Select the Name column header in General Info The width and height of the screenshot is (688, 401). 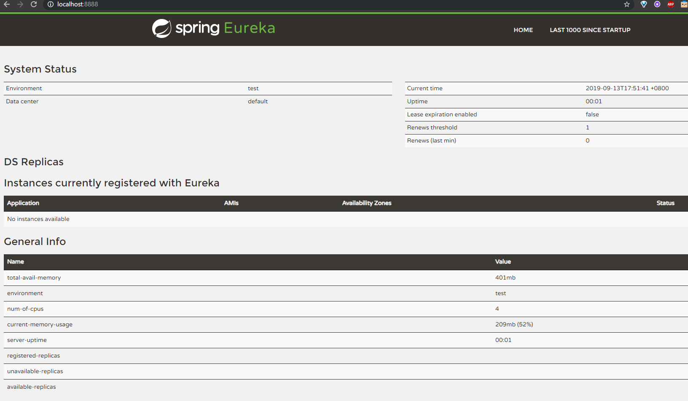point(16,262)
